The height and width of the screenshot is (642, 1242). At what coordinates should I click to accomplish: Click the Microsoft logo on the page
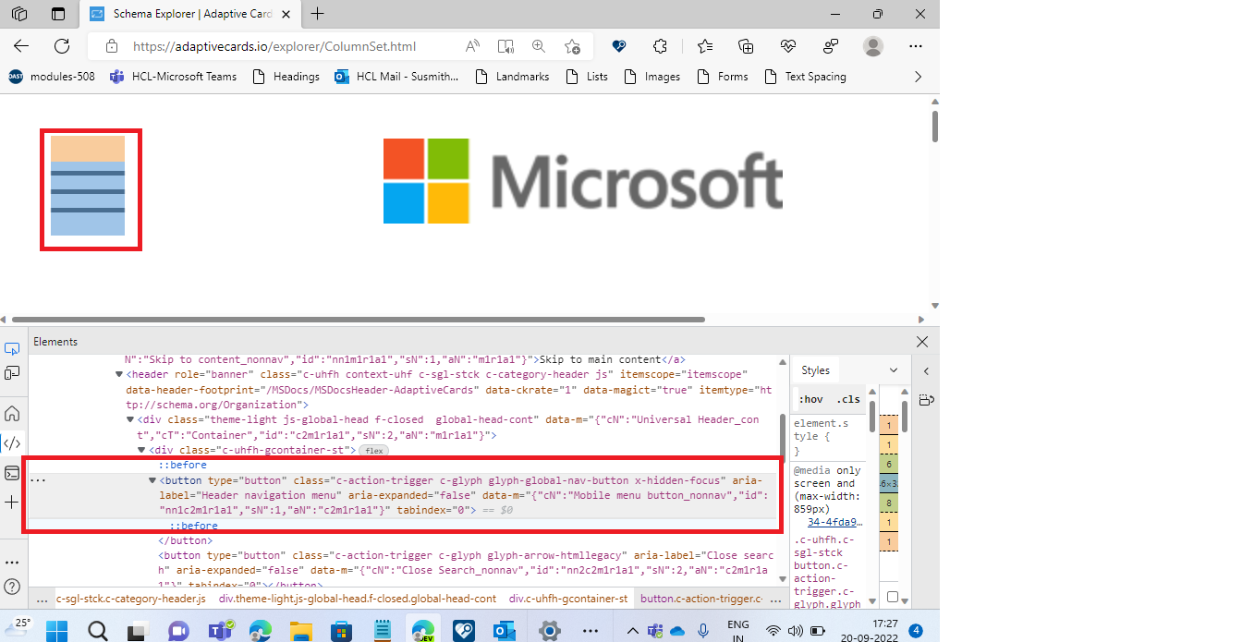[x=583, y=181]
